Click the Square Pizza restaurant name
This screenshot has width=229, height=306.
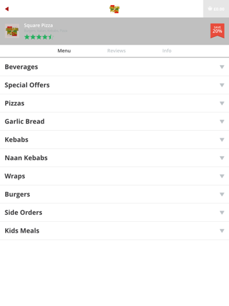38,25
